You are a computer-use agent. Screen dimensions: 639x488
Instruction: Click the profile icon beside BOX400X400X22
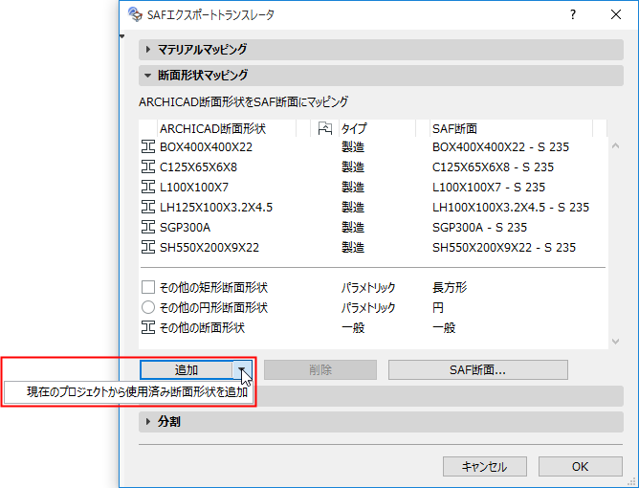click(x=148, y=146)
